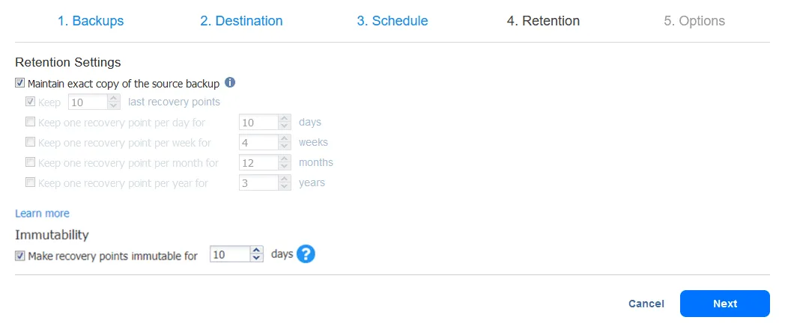This screenshot has width=785, height=332.
Task: Click info icon beside Maintain exact copy
Action: [x=231, y=82]
